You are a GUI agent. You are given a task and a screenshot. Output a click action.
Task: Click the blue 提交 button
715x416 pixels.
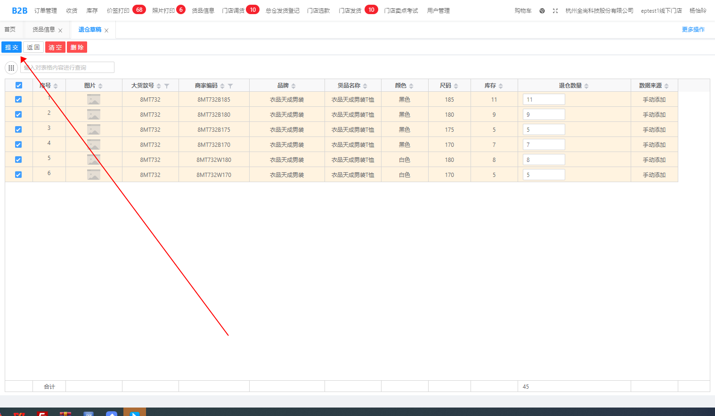tap(12, 48)
